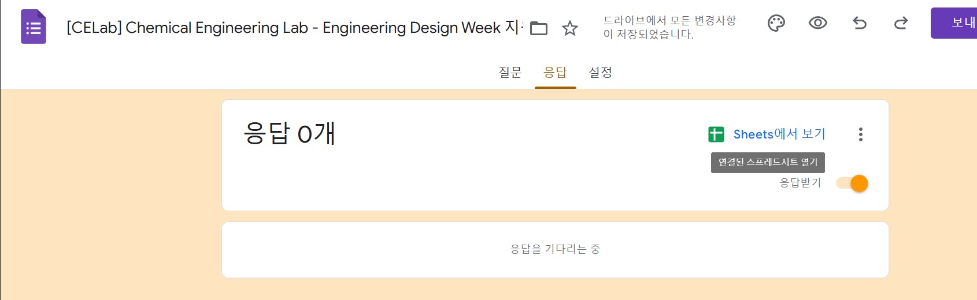Screen dimensions: 977x300
Task: Open the 설정 tab
Action: (600, 72)
